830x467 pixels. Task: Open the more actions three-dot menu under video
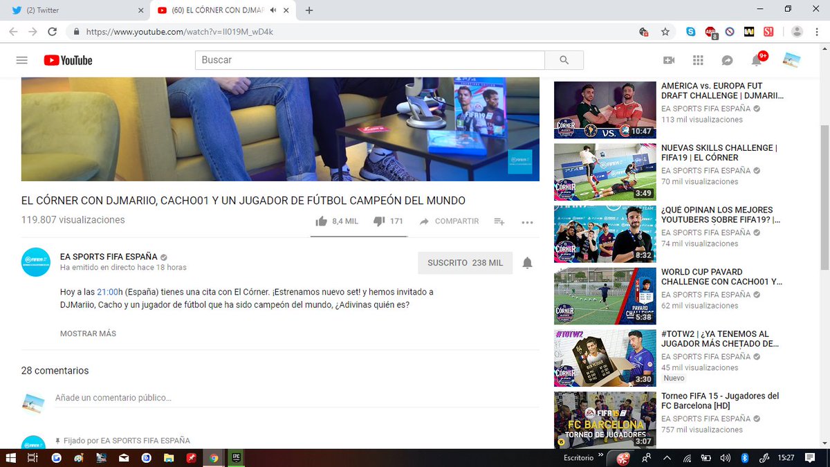[x=527, y=222]
